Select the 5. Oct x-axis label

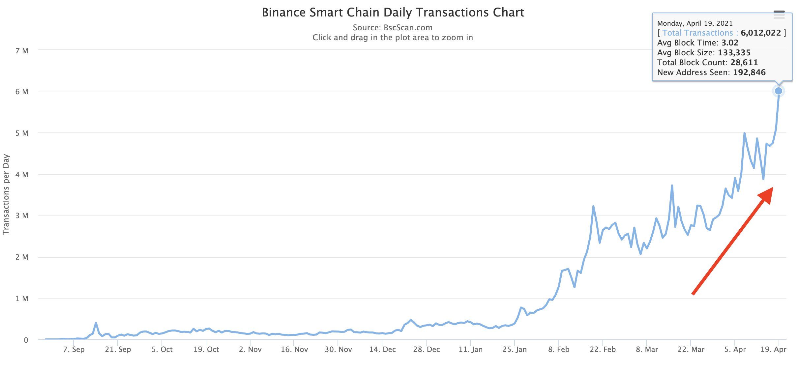click(x=162, y=350)
